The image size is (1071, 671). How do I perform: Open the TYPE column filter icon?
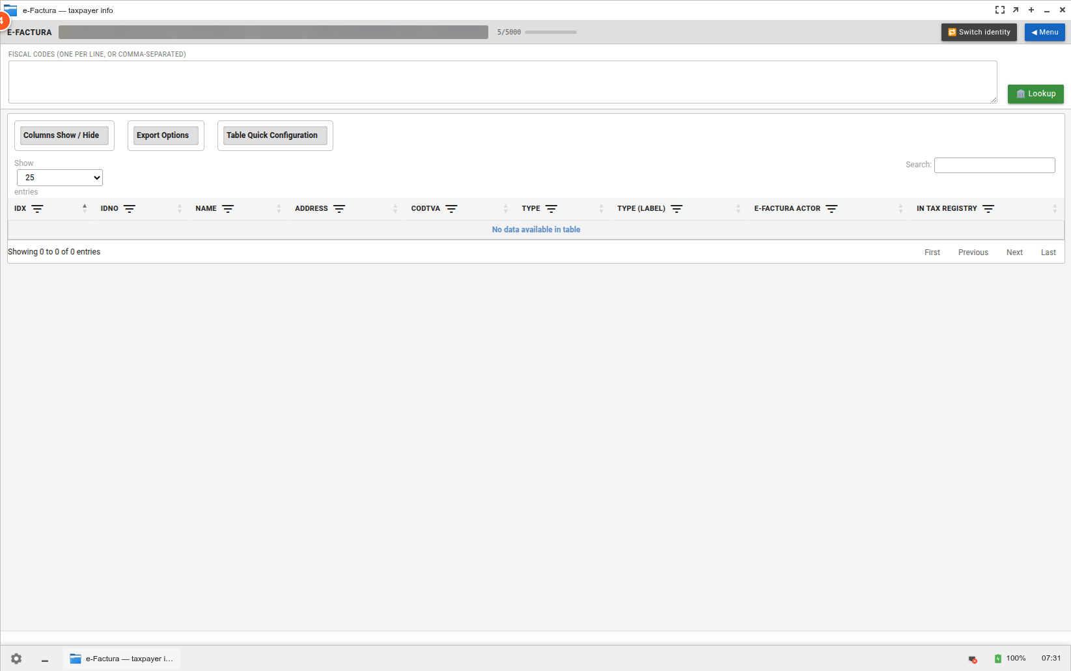pyautogui.click(x=551, y=209)
